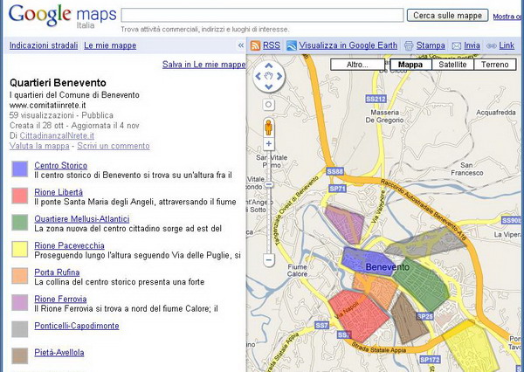Pan the map up with arrow
The image size is (524, 372).
click(269, 65)
